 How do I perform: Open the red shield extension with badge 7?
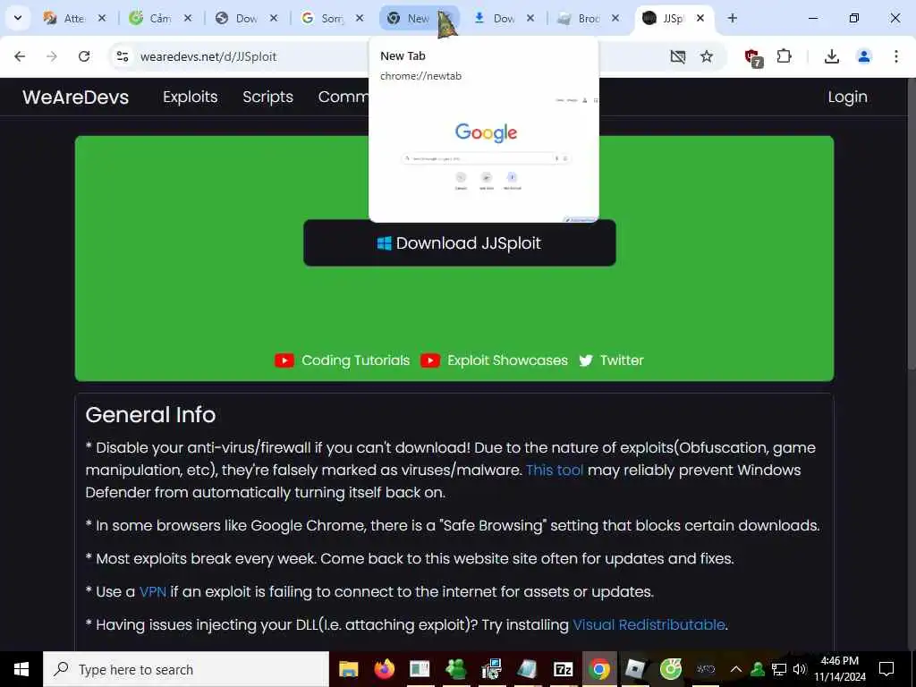[753, 57]
